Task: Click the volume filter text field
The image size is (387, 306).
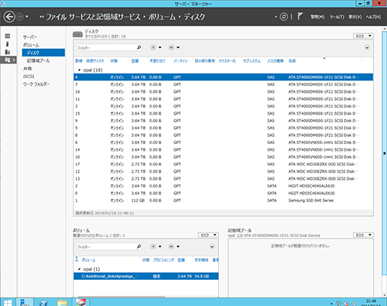Action: tap(106, 246)
